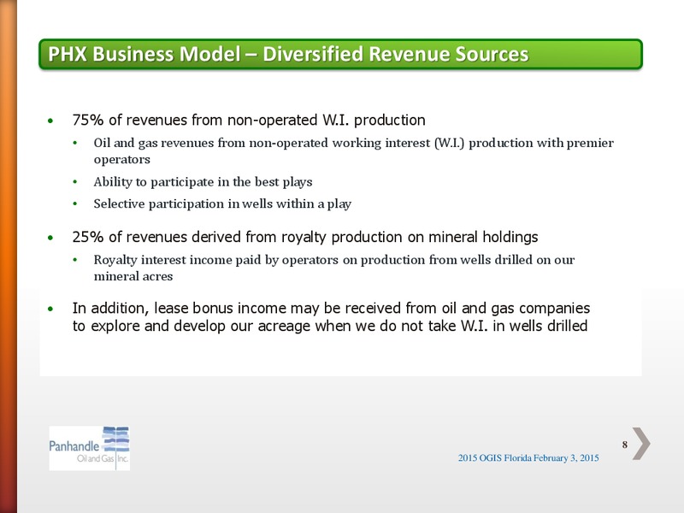
Task: Click 'Ability to participate in the best plays'
Action: [203, 182]
